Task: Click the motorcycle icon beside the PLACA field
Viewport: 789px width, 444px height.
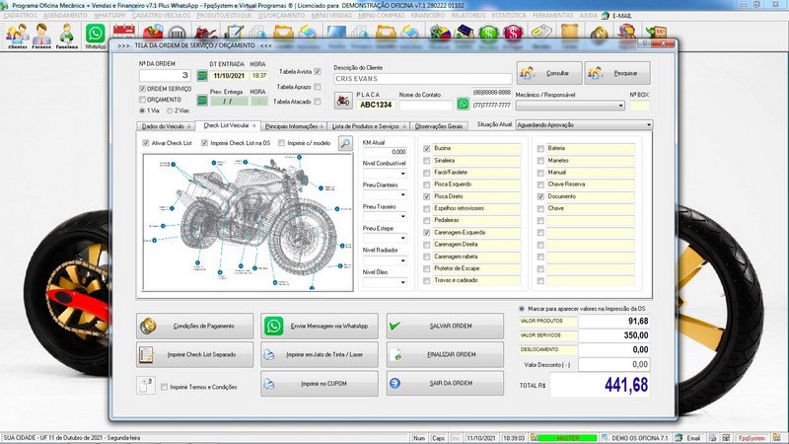Action: coord(341,100)
